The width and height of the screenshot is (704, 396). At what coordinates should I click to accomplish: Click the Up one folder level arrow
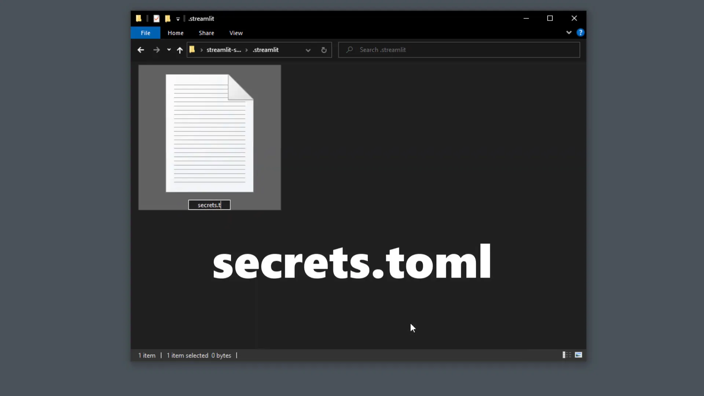coord(180,50)
